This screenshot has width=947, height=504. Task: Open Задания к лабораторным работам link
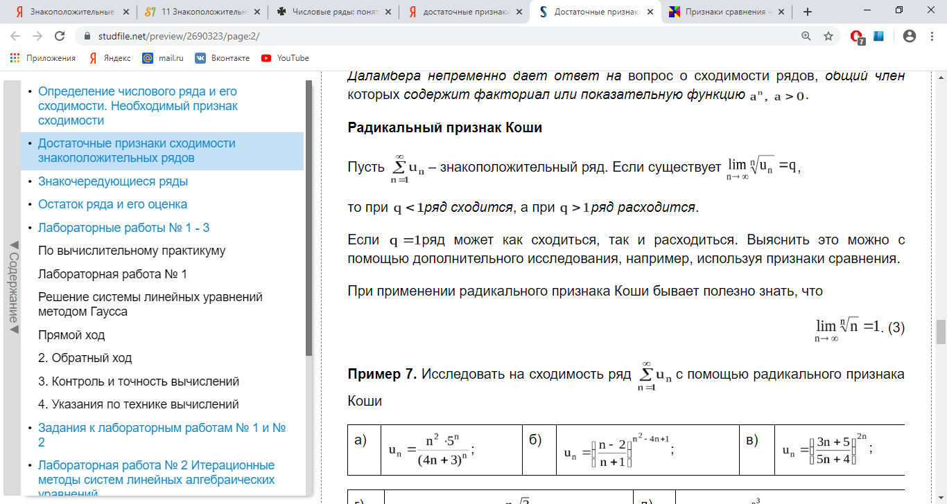[162, 435]
